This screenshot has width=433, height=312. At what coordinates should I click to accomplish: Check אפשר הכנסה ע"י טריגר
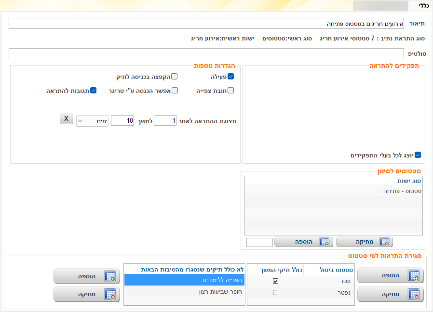click(175, 90)
